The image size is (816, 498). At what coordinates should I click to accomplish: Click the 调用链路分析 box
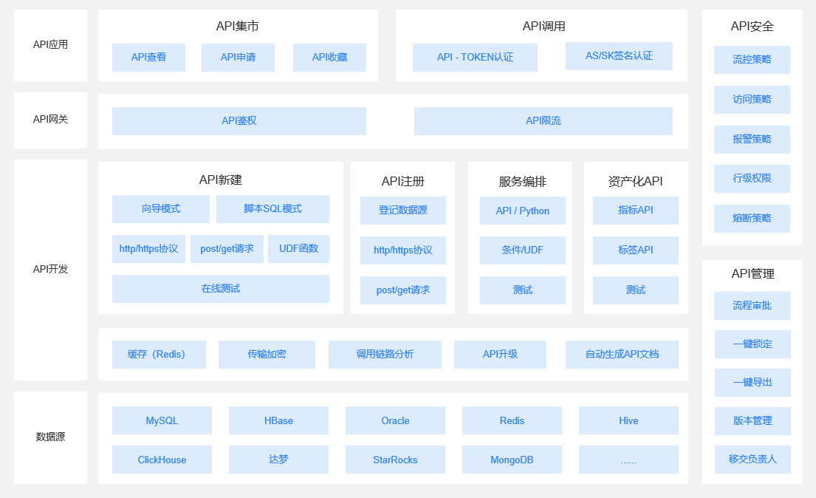click(x=385, y=355)
